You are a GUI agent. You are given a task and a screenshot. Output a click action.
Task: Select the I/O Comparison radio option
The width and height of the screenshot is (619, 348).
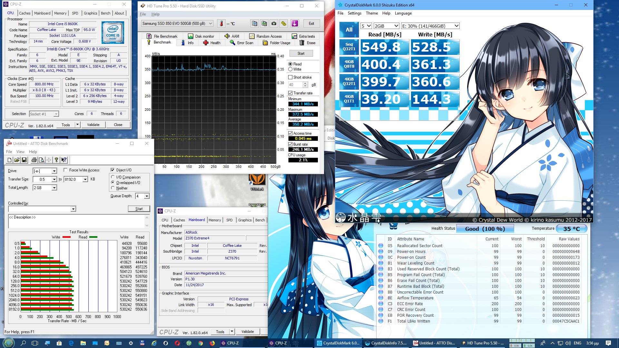point(113,177)
